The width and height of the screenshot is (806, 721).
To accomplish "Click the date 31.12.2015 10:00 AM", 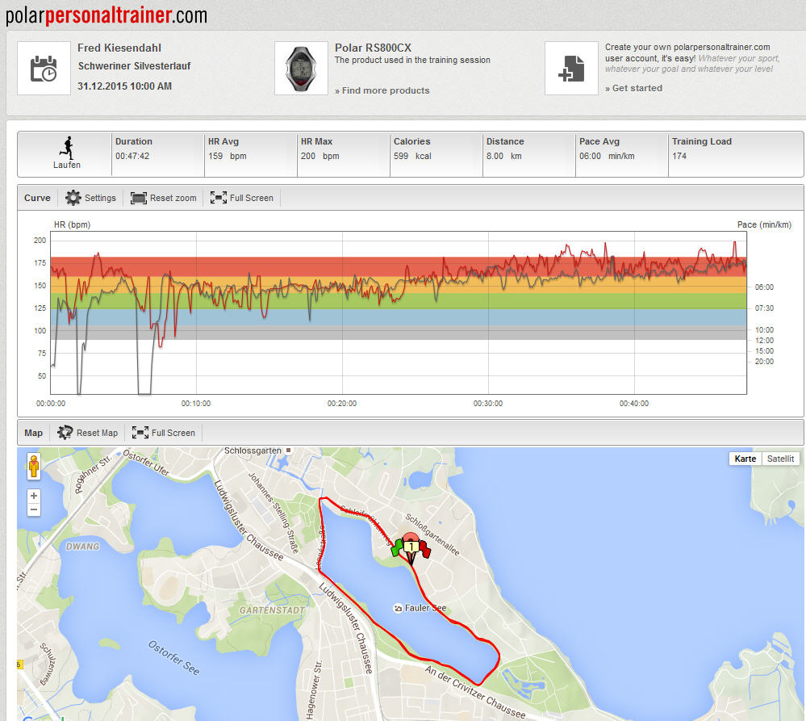I will pyautogui.click(x=124, y=86).
